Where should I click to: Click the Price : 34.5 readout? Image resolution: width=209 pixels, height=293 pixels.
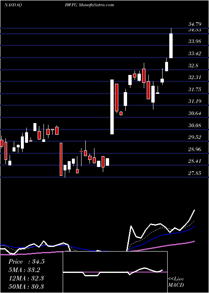coord(26,262)
